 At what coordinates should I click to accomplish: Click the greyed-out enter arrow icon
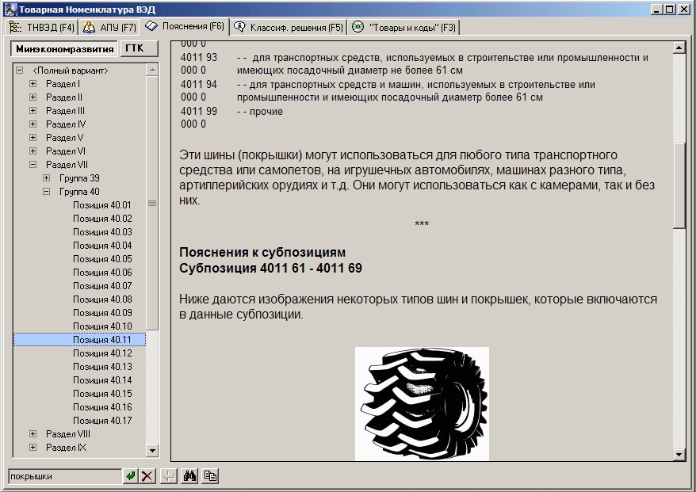pos(169,476)
